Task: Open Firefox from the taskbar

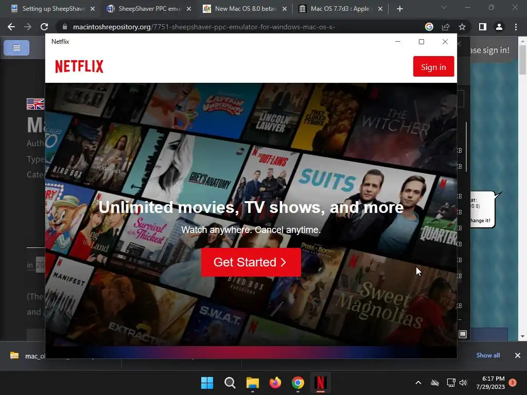Action: click(275, 383)
